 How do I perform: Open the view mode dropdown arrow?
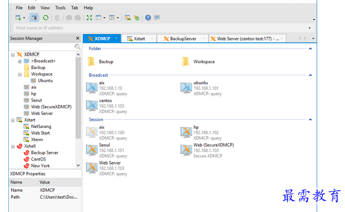[105, 18]
